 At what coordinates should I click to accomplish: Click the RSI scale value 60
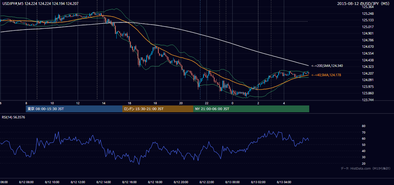pyautogui.click(x=363, y=138)
